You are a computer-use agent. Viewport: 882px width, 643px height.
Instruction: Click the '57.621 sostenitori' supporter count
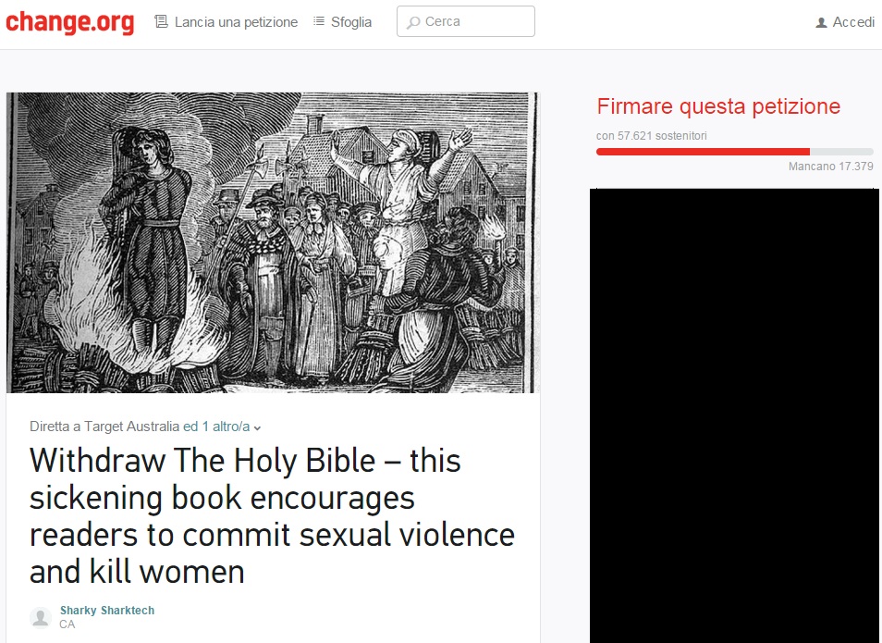662,136
